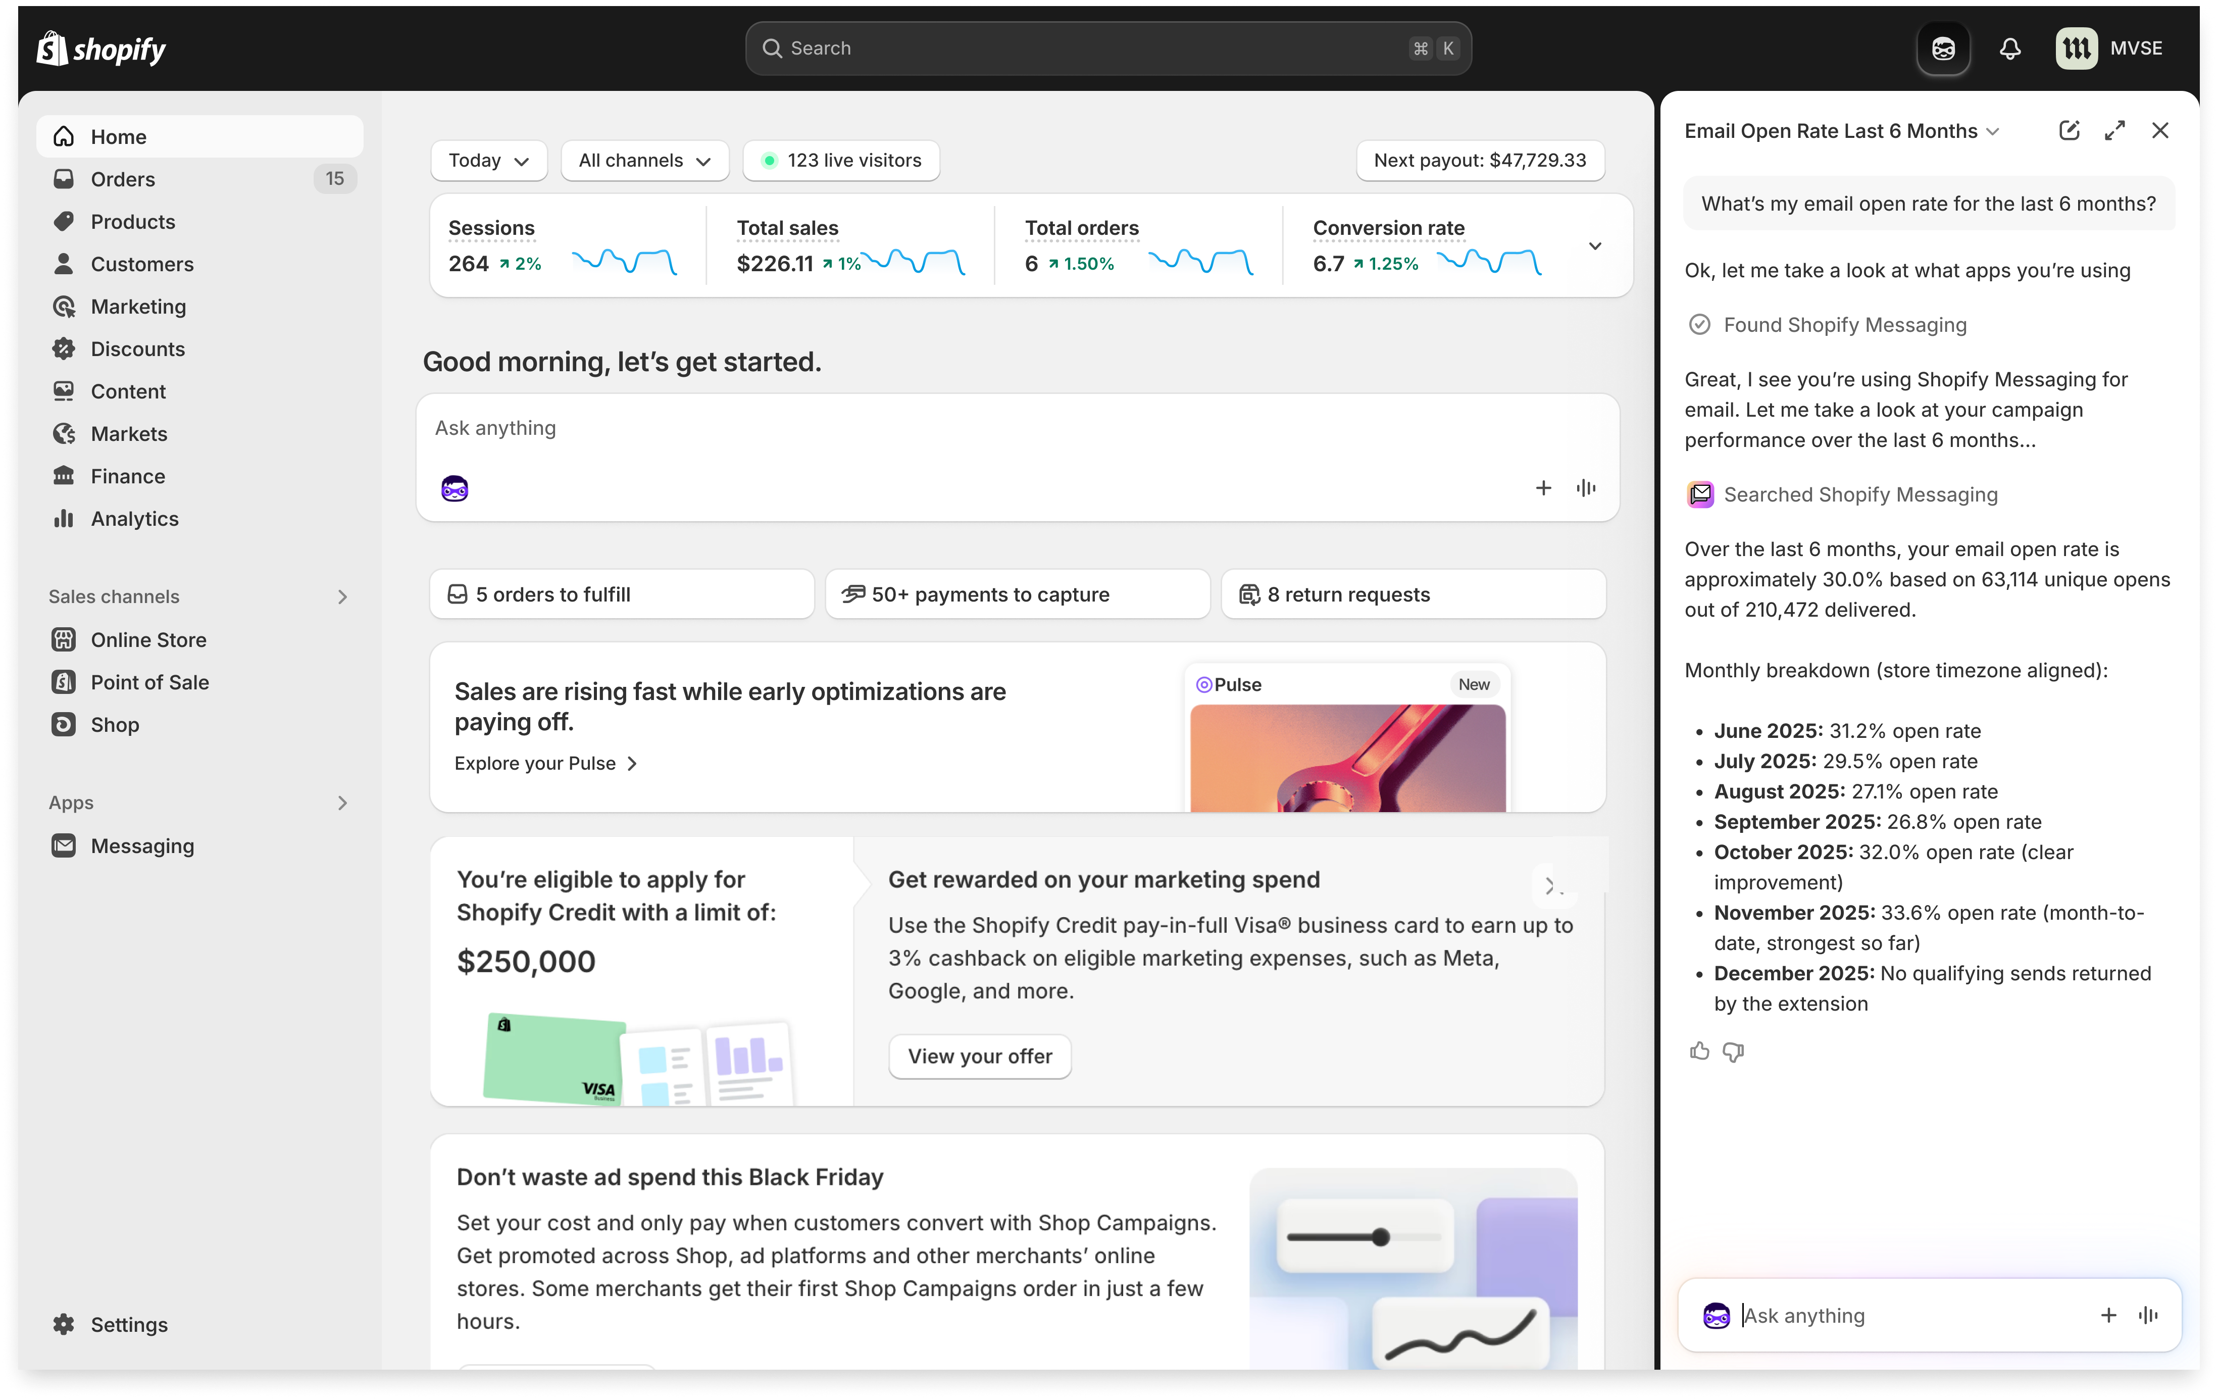Click the Markets globe icon
2218x1400 pixels.
64,433
